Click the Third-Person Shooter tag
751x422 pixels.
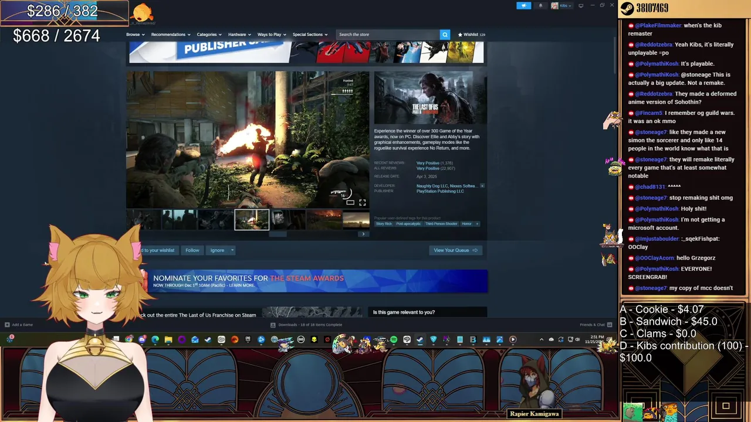click(x=441, y=223)
